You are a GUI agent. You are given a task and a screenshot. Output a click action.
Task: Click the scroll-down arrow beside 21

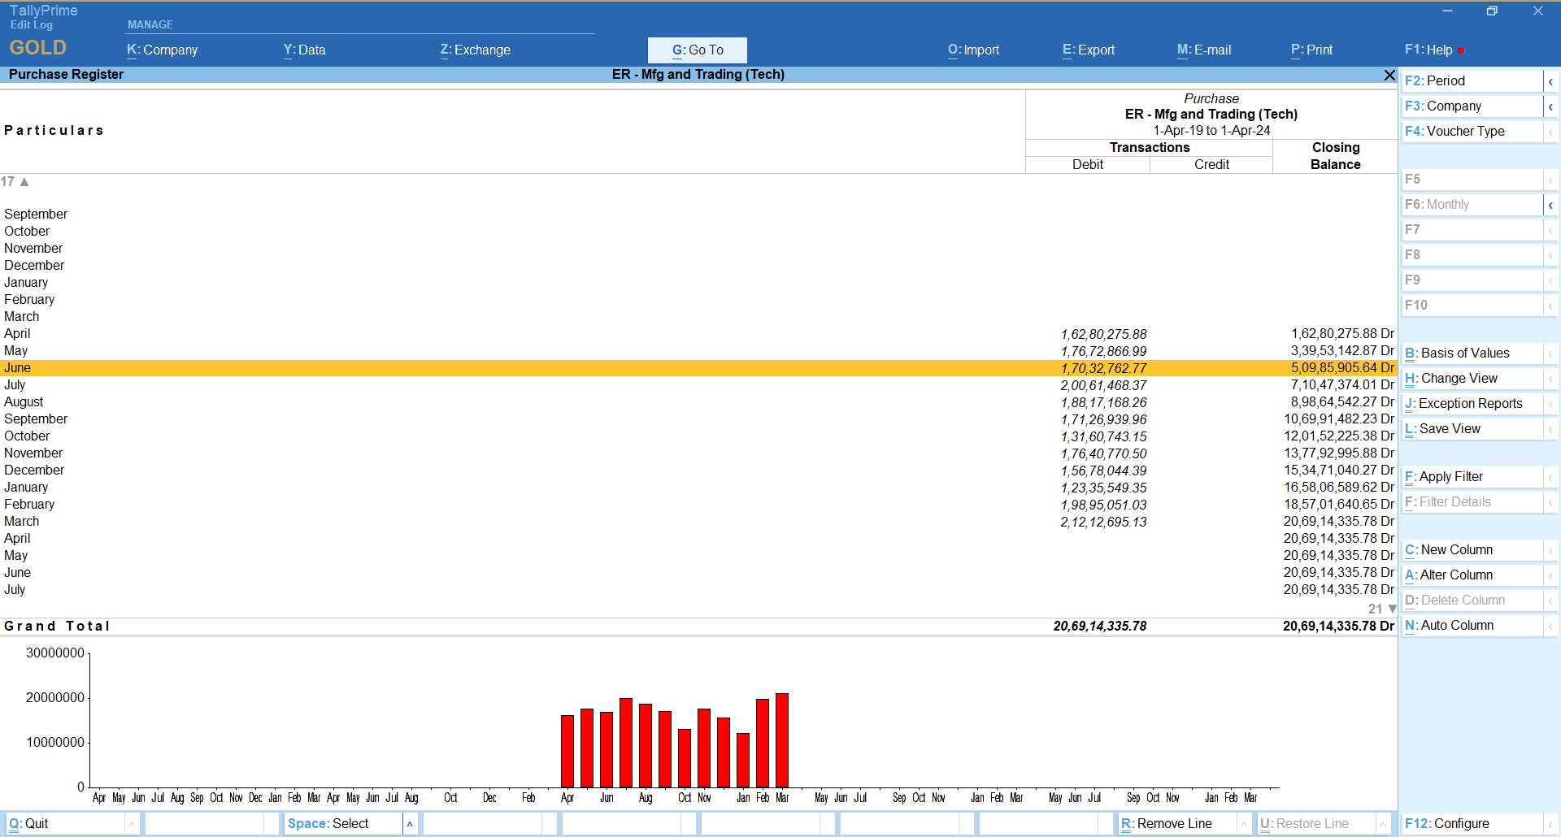[1391, 609]
